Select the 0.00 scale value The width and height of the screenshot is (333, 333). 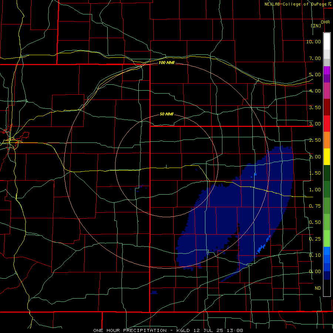click(315, 272)
